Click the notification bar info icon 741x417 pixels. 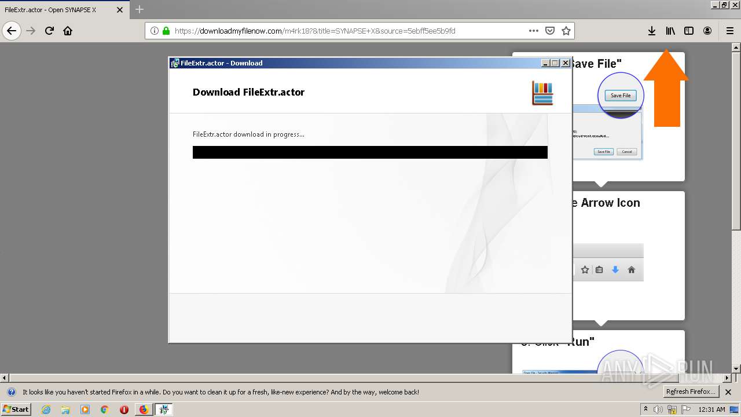[x=11, y=392]
